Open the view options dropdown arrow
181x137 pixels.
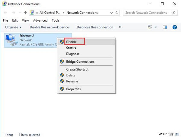tap(156, 27)
